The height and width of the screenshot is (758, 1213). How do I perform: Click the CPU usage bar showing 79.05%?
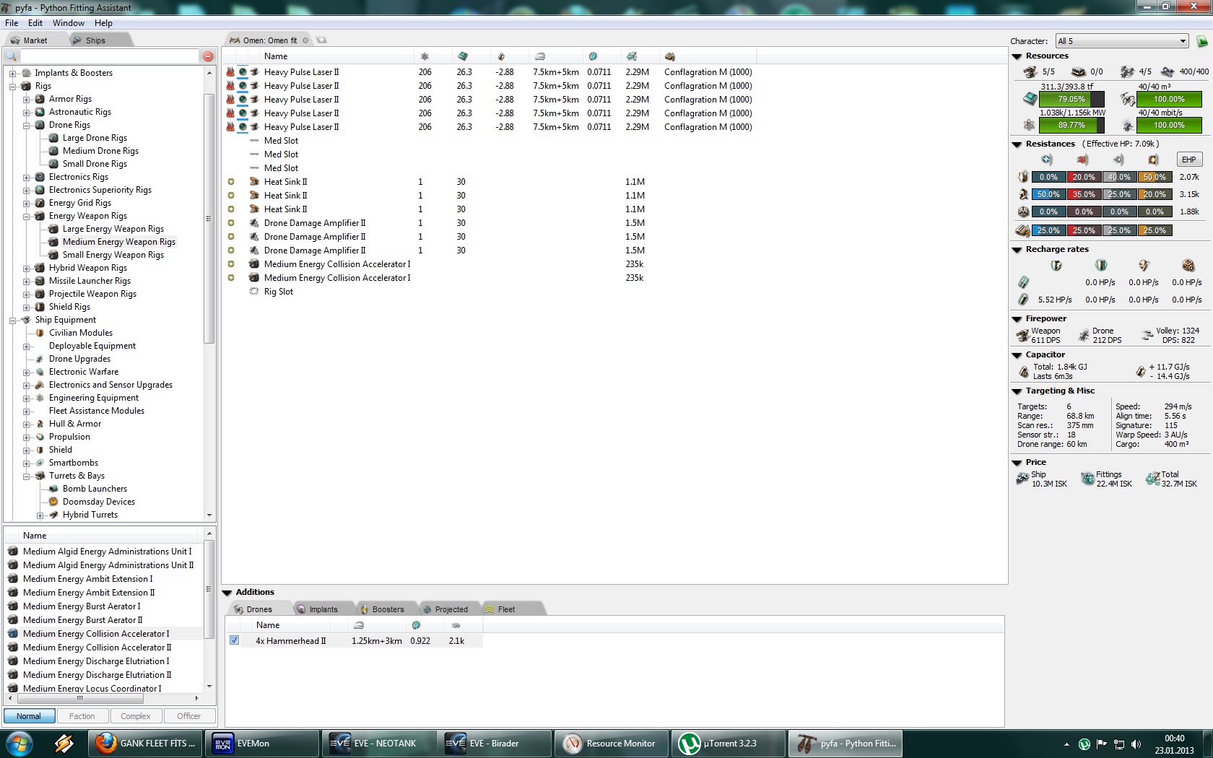(1071, 99)
